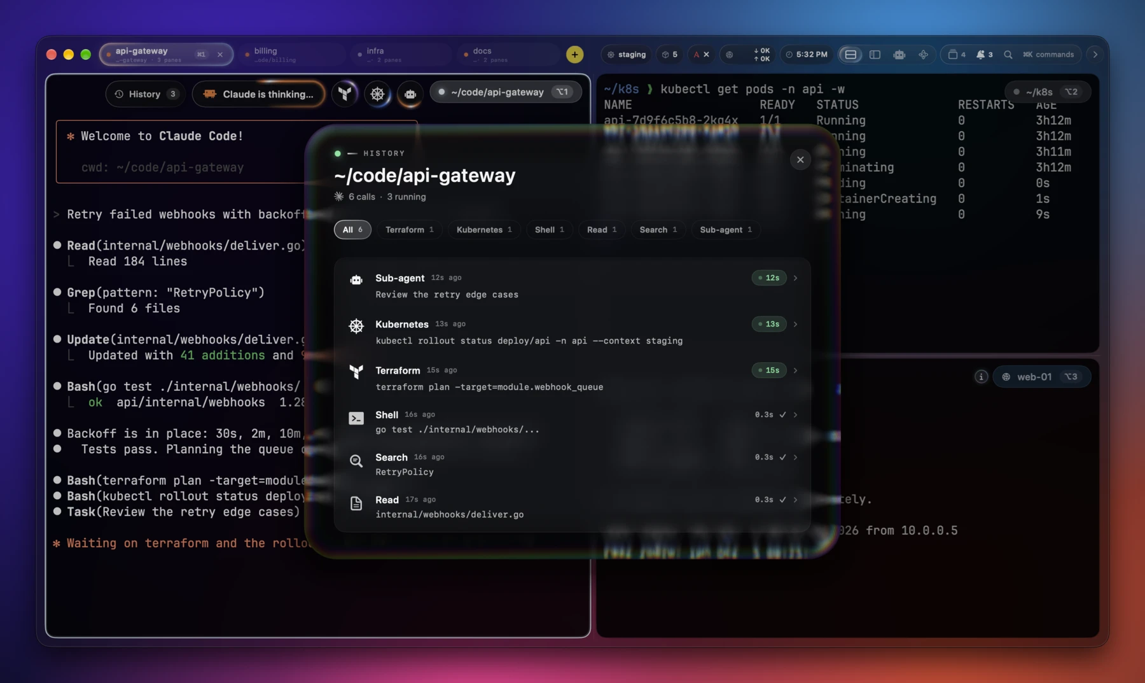Viewport: 1145px width, 683px height.
Task: Open the search magnifier in the top bar
Action: tap(1008, 55)
